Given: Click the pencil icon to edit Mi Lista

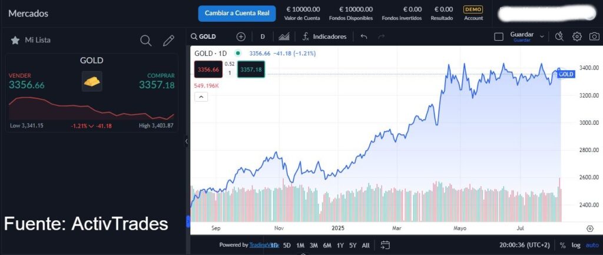Looking at the screenshot, I should 168,41.
